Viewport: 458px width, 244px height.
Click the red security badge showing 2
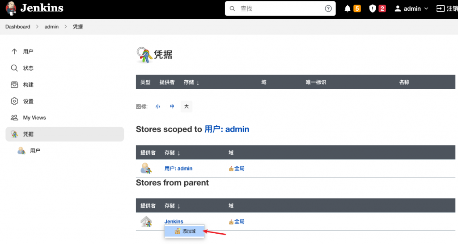[382, 8]
